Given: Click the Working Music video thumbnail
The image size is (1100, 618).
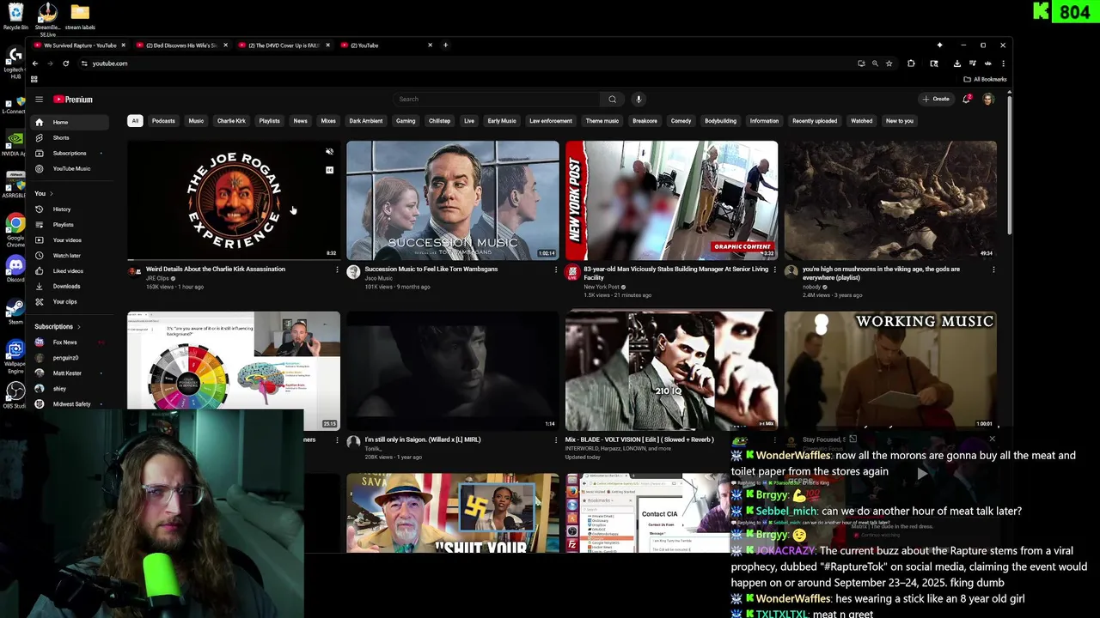Looking at the screenshot, I should tap(890, 370).
